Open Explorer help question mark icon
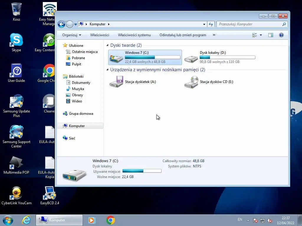302x226 pixels. [x=281, y=35]
